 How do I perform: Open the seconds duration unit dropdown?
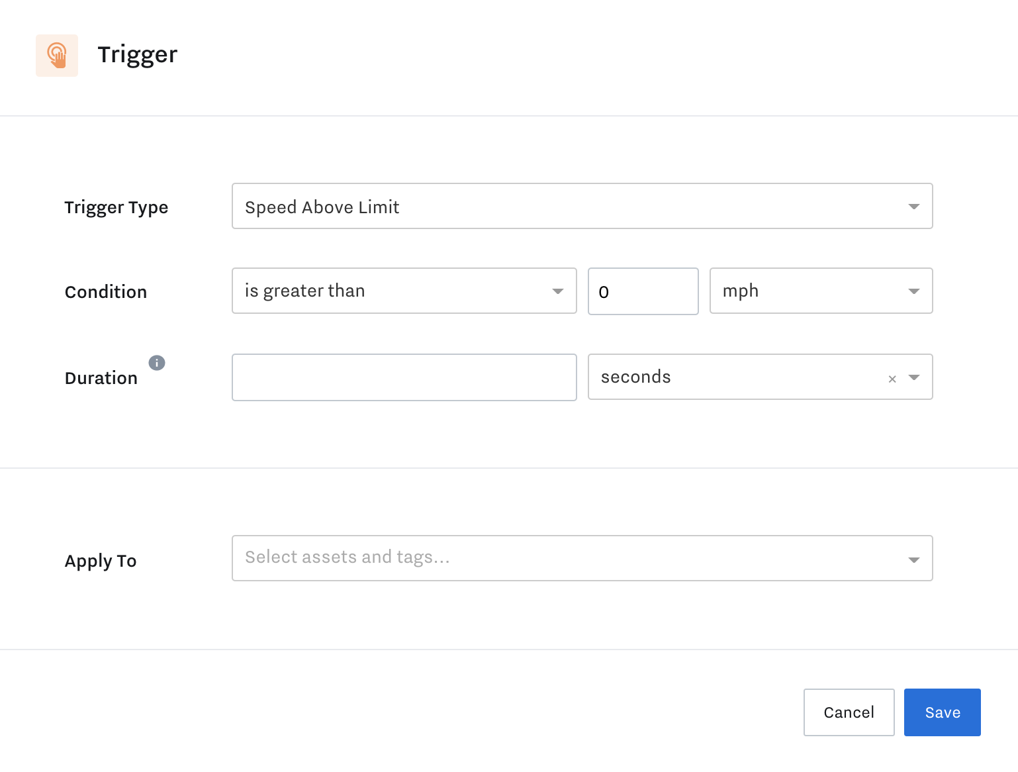coord(728,377)
